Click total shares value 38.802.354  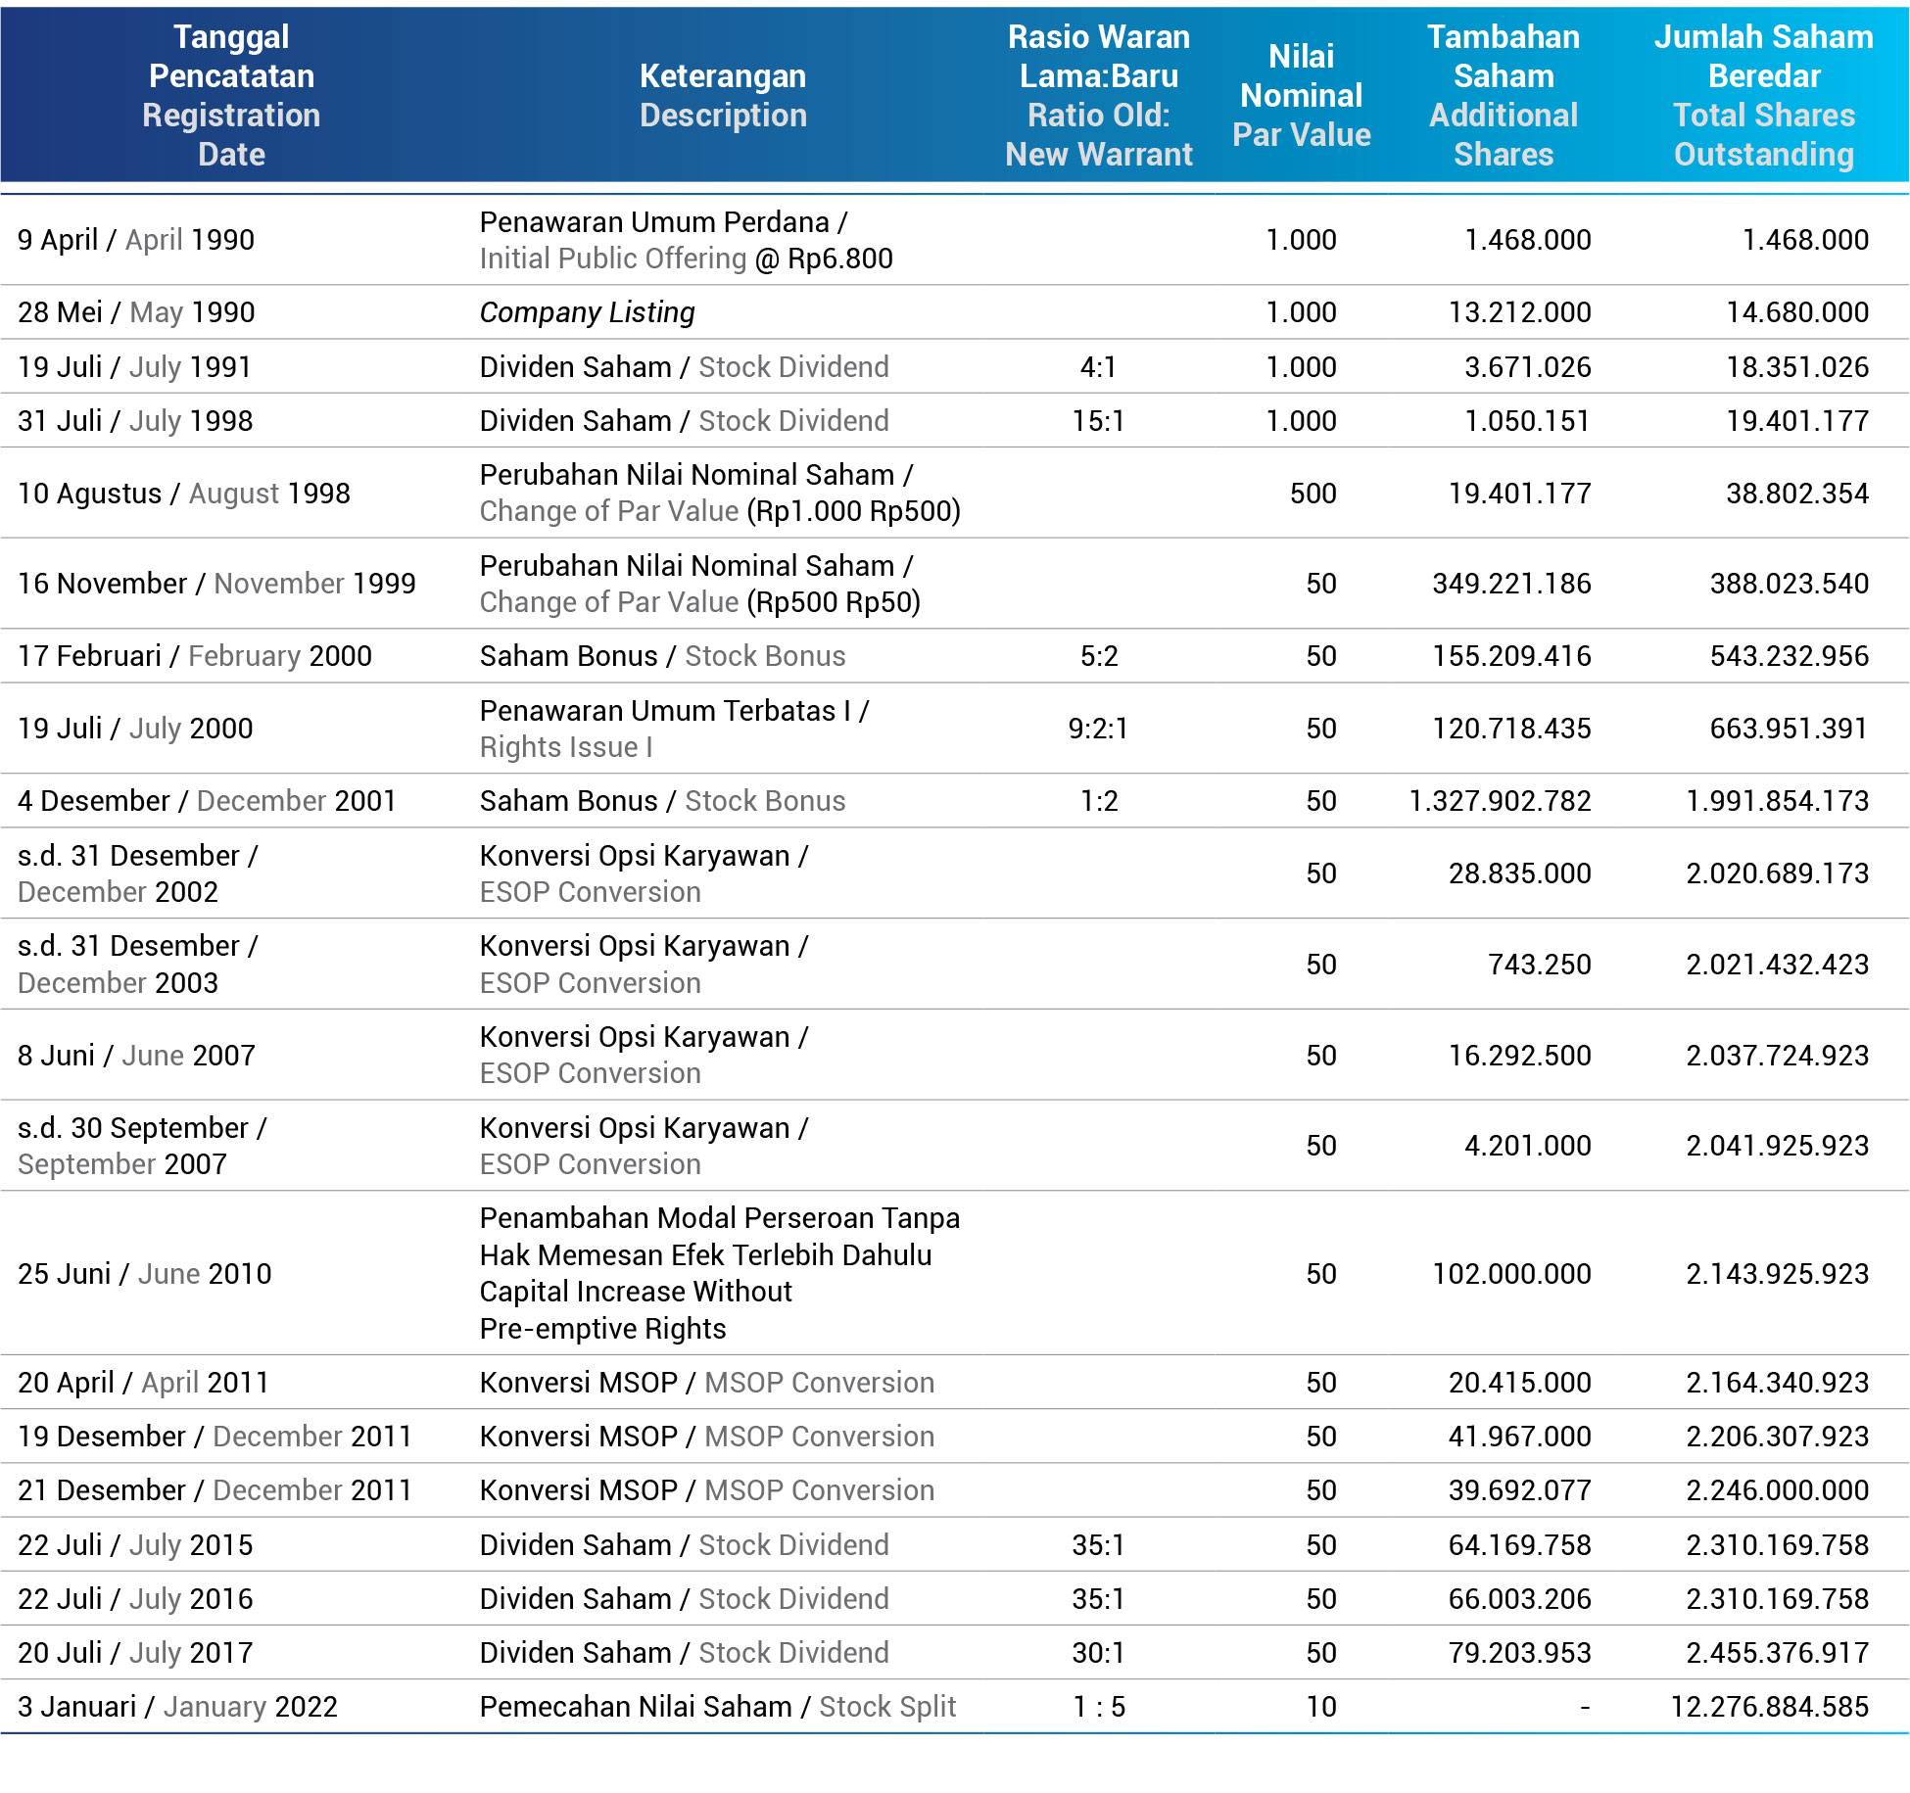[1796, 494]
